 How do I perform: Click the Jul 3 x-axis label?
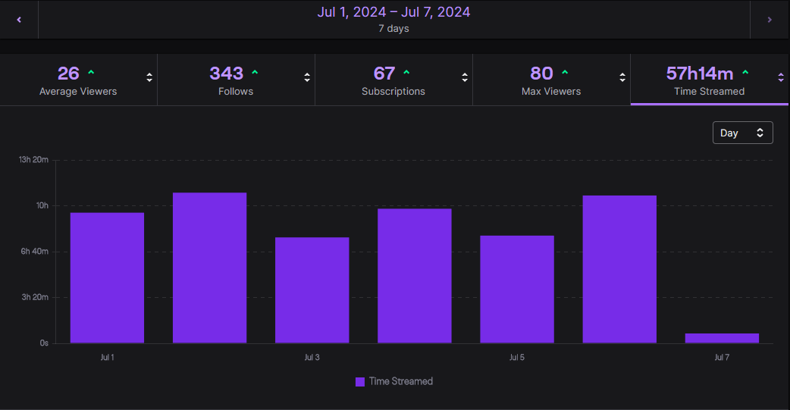point(312,357)
